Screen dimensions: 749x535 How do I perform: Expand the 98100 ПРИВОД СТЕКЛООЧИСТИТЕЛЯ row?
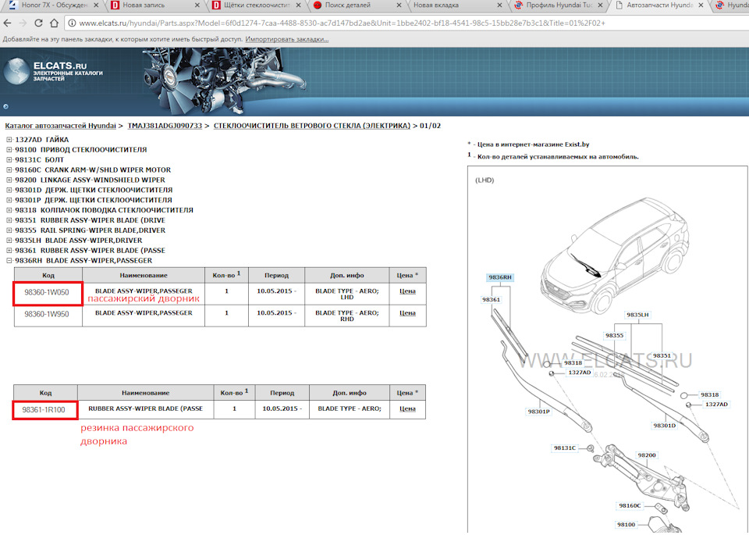(9, 150)
